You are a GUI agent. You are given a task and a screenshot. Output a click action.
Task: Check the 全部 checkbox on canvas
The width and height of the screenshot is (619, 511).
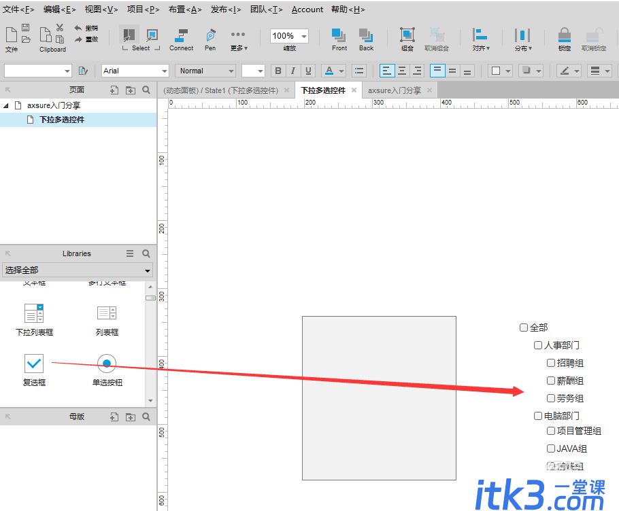tap(524, 328)
